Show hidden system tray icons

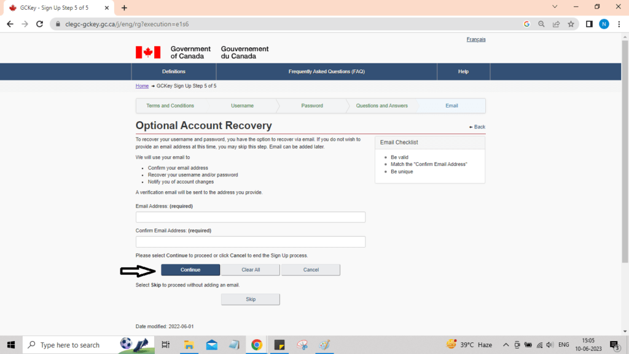[x=506, y=345]
